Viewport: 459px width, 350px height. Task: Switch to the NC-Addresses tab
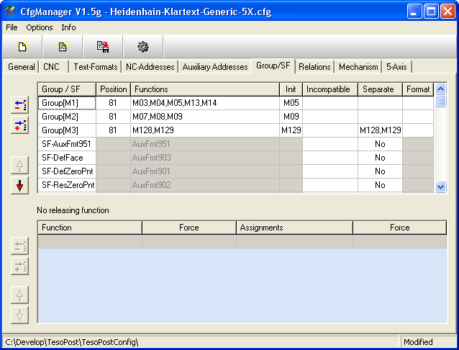[x=150, y=67]
